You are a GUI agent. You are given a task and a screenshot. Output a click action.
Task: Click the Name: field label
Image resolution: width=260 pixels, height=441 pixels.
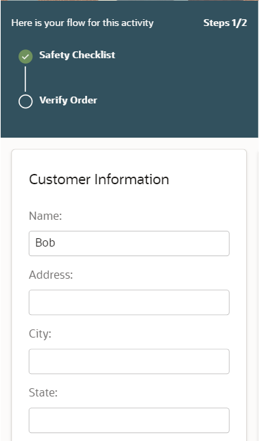click(x=45, y=216)
